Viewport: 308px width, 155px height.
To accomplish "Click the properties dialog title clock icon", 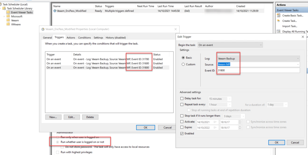I will pyautogui.click(x=43, y=29).
